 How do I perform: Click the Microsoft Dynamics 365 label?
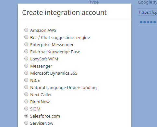click(54, 73)
